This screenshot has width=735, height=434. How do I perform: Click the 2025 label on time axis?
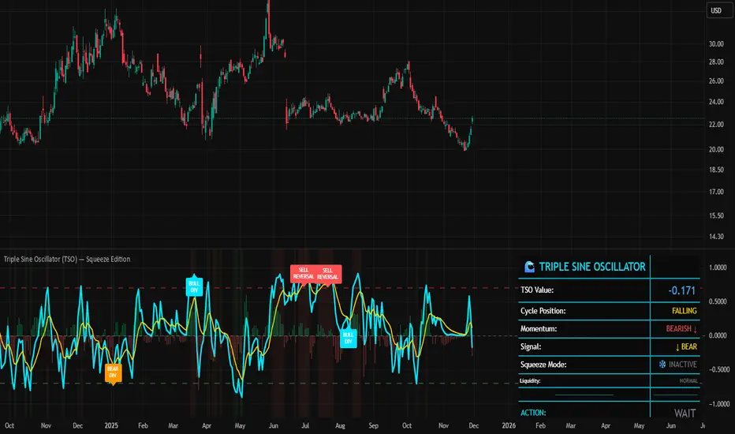point(111,425)
